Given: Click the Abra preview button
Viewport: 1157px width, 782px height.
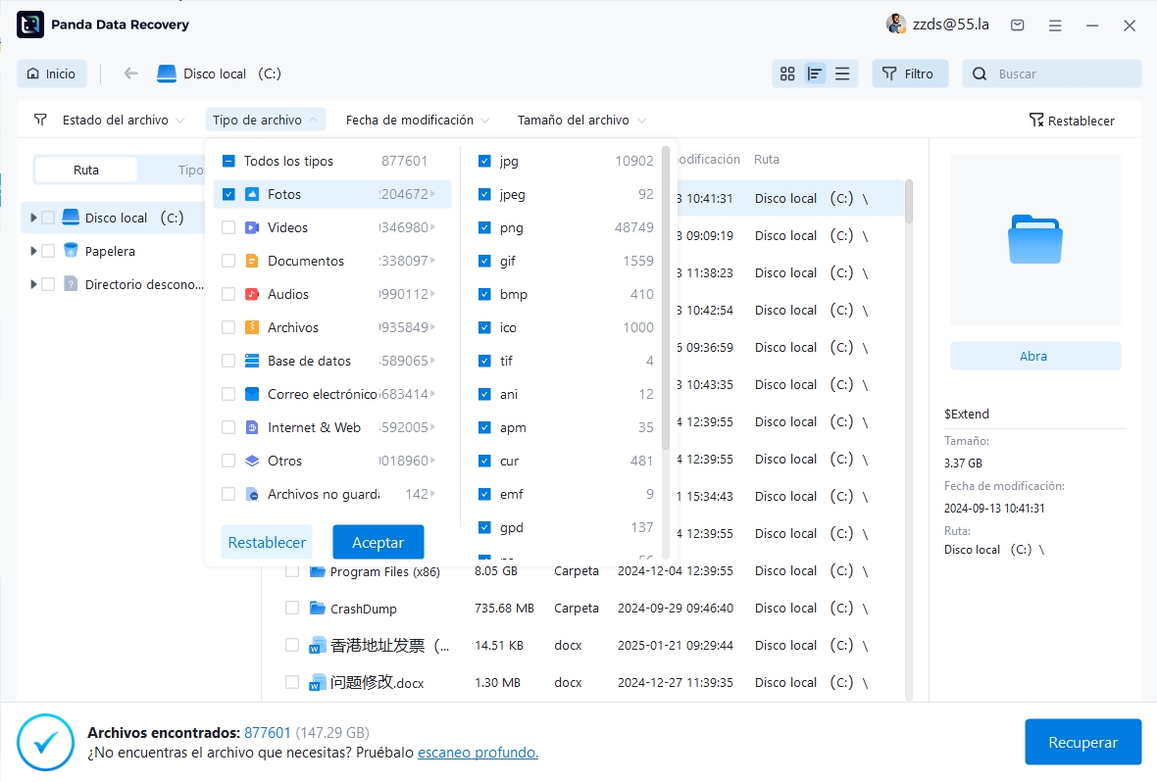Looking at the screenshot, I should pos(1035,356).
